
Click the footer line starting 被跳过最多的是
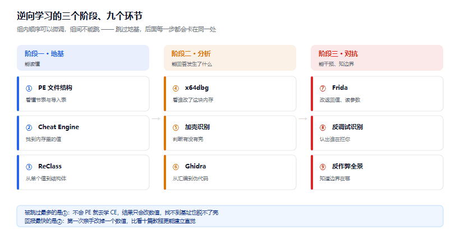pyautogui.click(x=122, y=213)
